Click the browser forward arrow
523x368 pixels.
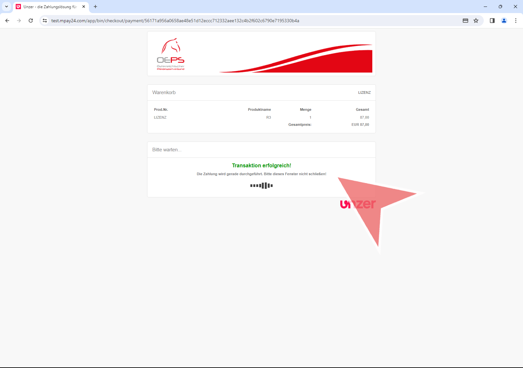click(x=19, y=21)
